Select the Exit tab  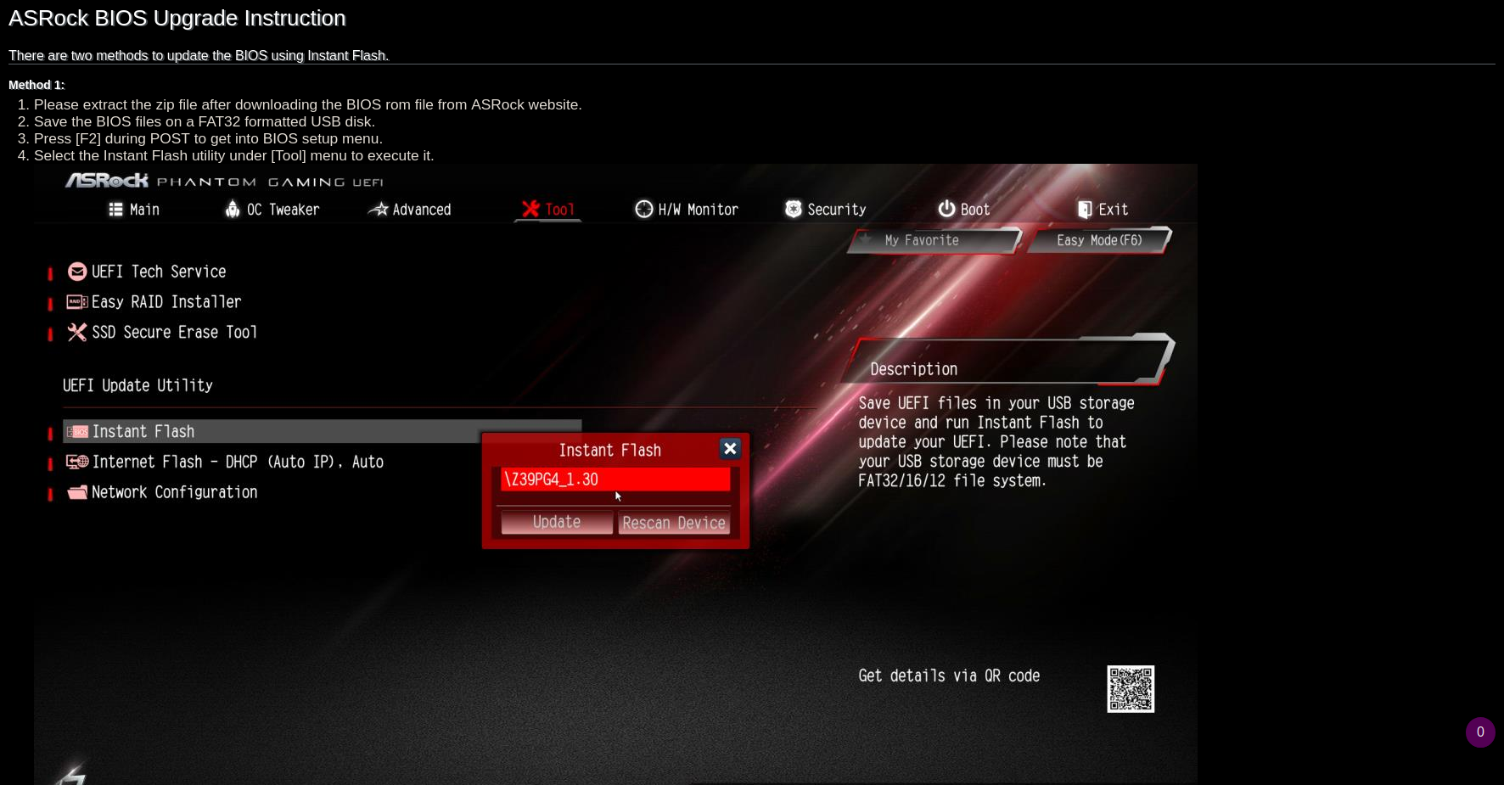coord(1103,210)
